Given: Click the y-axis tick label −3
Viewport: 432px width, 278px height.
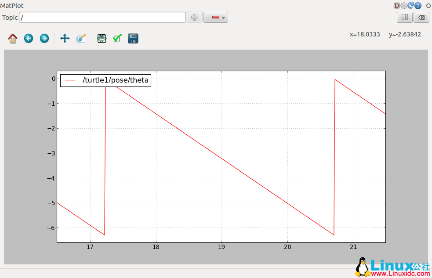Looking at the screenshot, I should click(x=51, y=153).
